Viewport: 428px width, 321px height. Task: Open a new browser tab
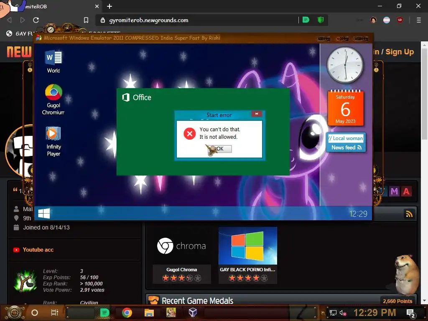click(110, 6)
